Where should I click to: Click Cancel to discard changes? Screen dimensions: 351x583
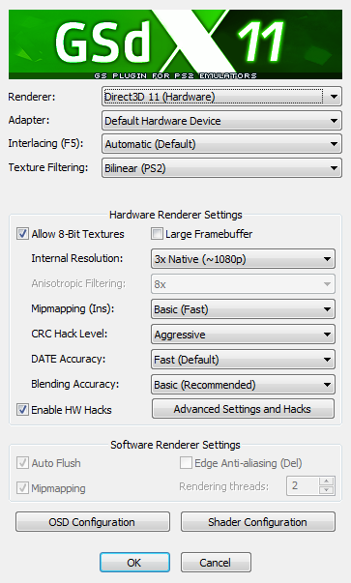coord(216,562)
